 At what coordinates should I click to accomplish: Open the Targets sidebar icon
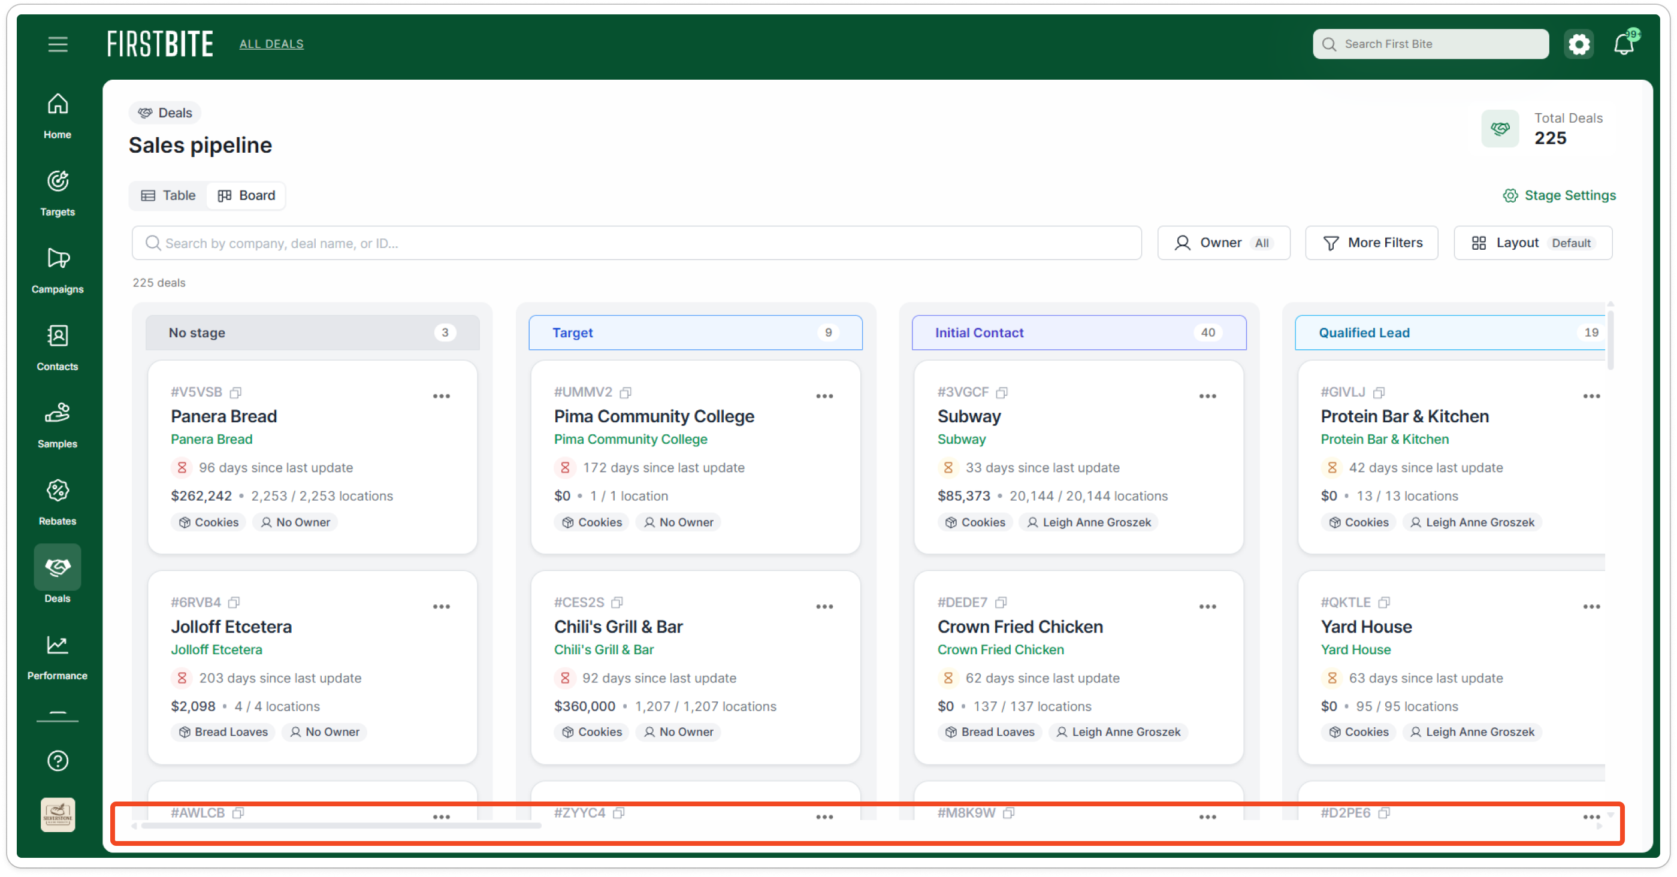(x=58, y=193)
